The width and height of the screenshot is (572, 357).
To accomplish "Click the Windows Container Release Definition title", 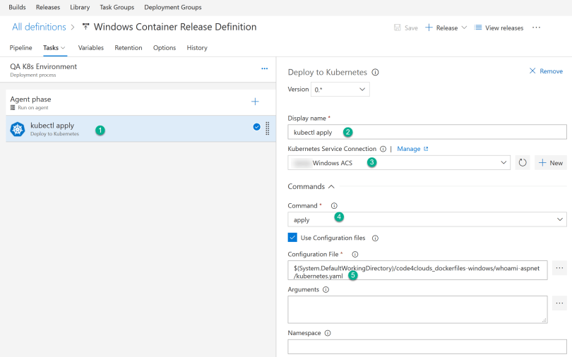I will tap(175, 27).
